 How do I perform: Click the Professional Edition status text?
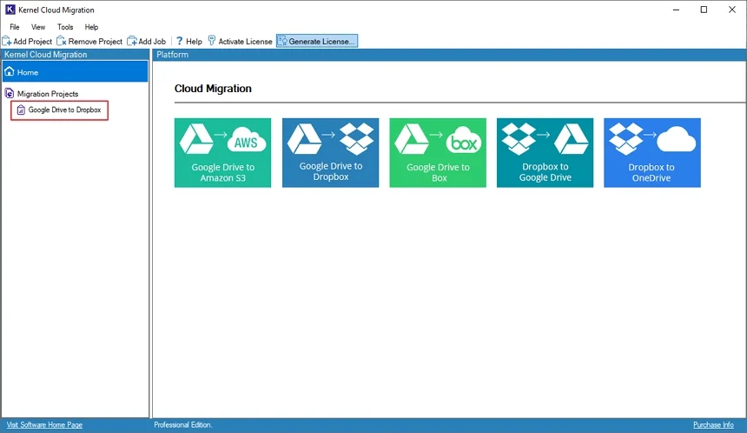click(x=183, y=425)
